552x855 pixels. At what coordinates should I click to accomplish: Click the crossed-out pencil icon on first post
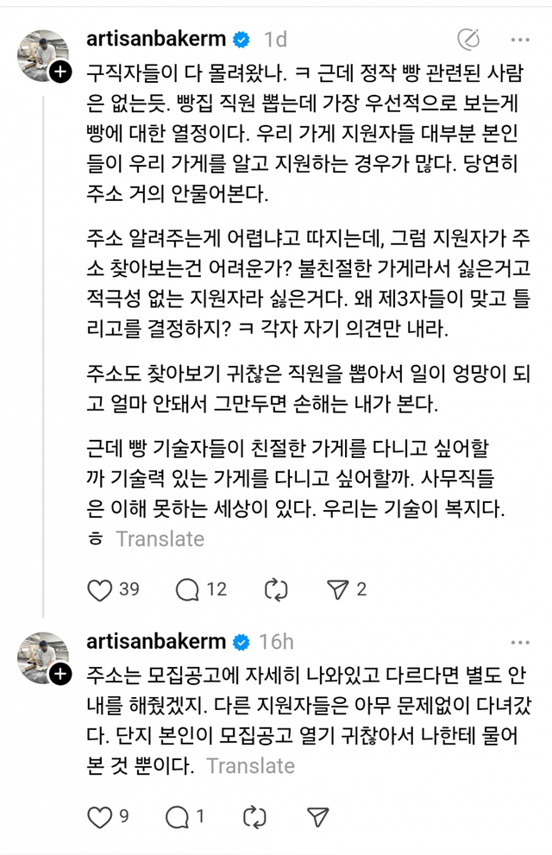coord(468,39)
